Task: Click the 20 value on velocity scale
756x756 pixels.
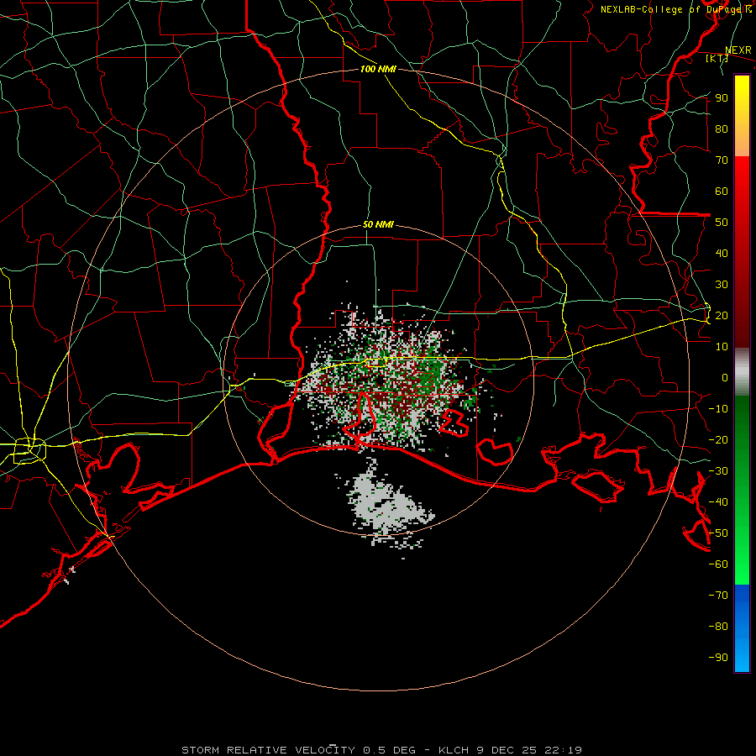Action: pyautogui.click(x=722, y=315)
